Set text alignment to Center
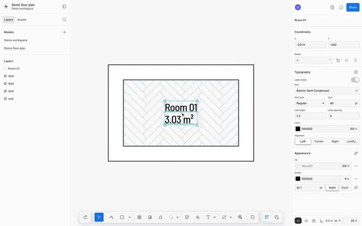The image size is (362, 226). 319,141
